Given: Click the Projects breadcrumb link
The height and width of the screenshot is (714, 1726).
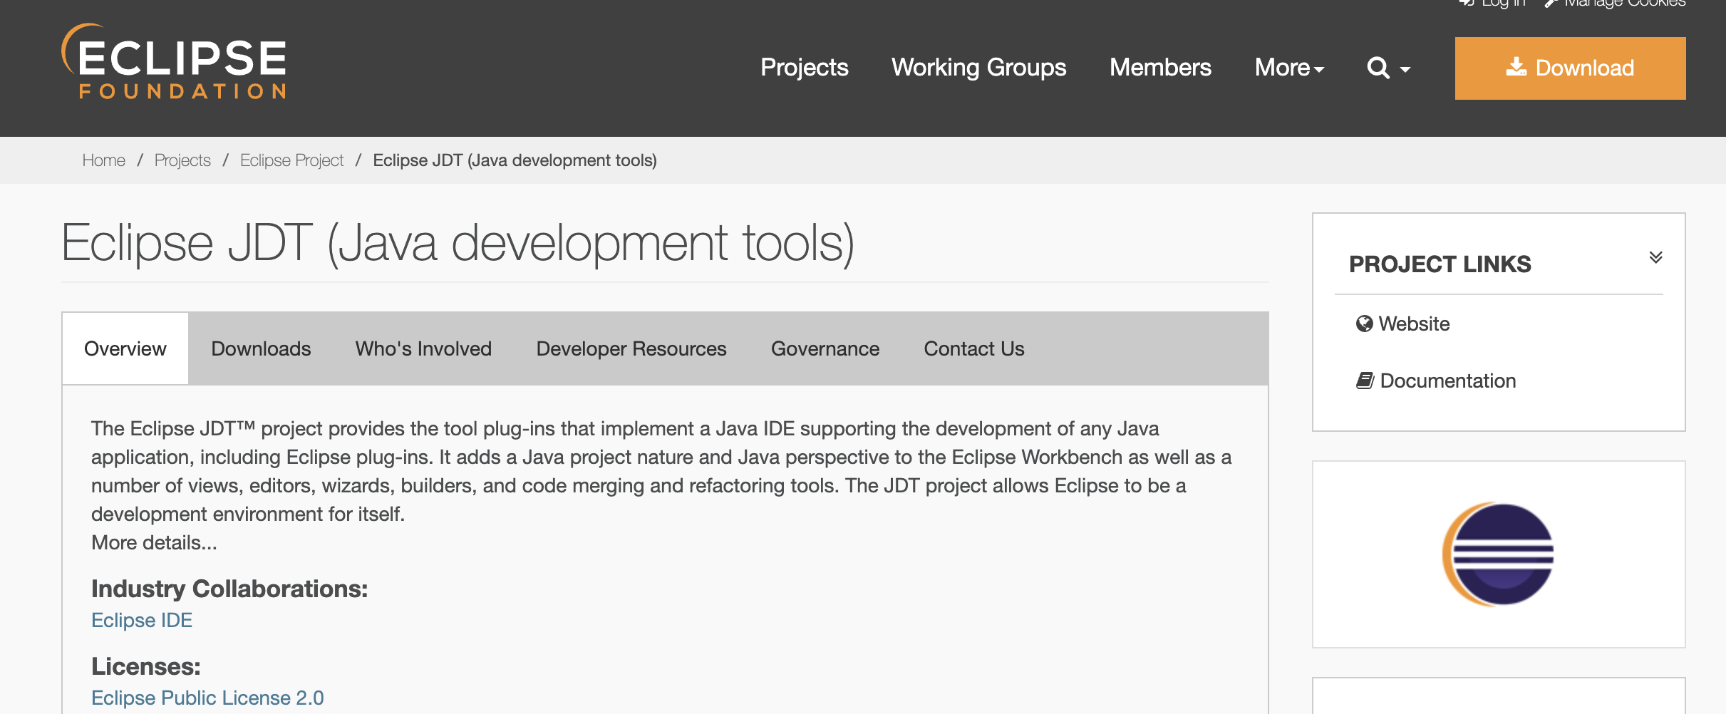Looking at the screenshot, I should pos(182,160).
